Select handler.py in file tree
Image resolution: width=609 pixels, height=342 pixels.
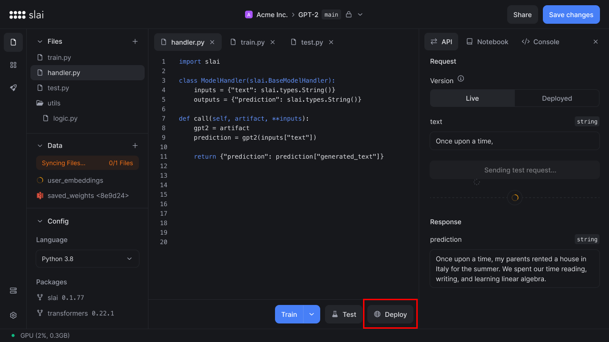click(88, 73)
